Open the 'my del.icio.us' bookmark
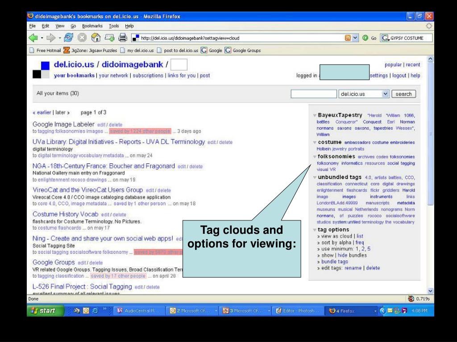457x342 pixels. (137, 50)
